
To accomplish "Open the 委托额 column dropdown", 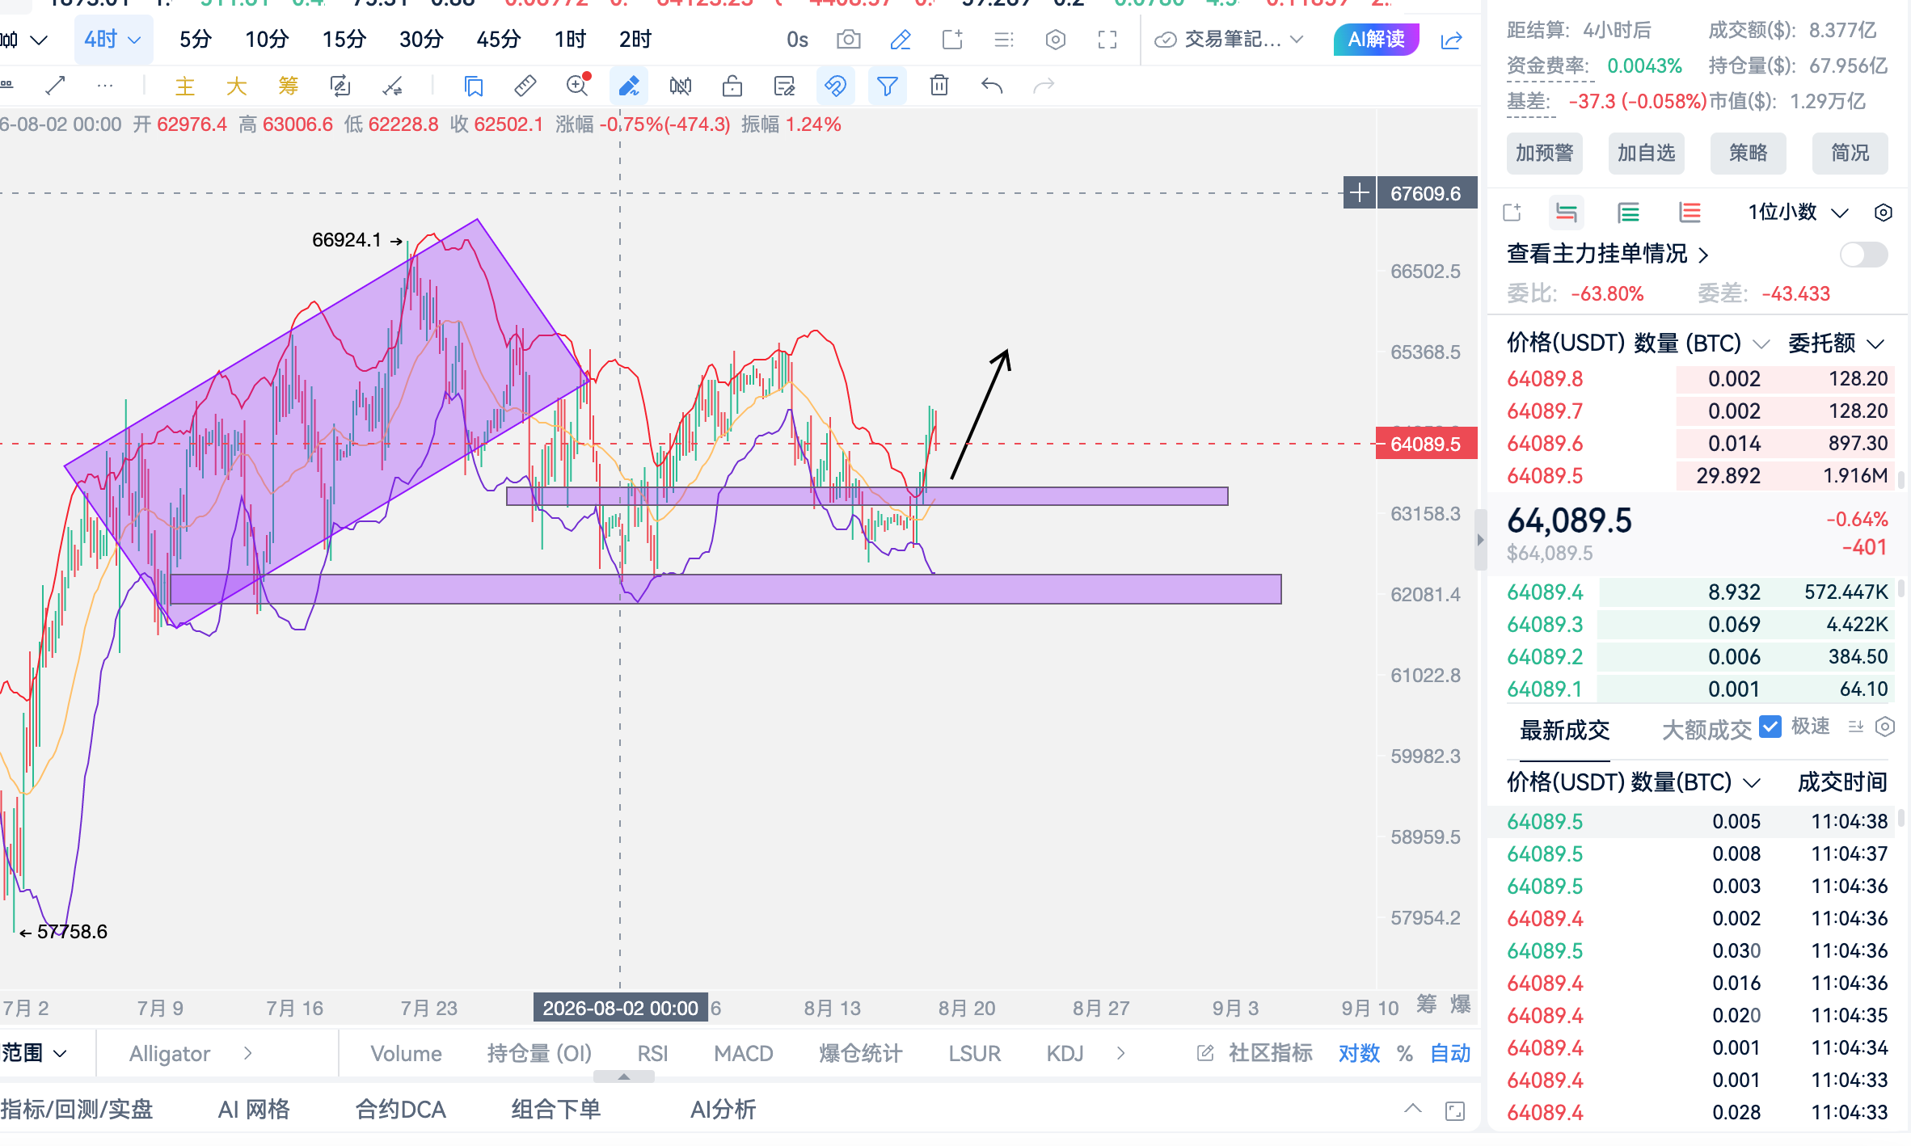I will pos(1836,343).
